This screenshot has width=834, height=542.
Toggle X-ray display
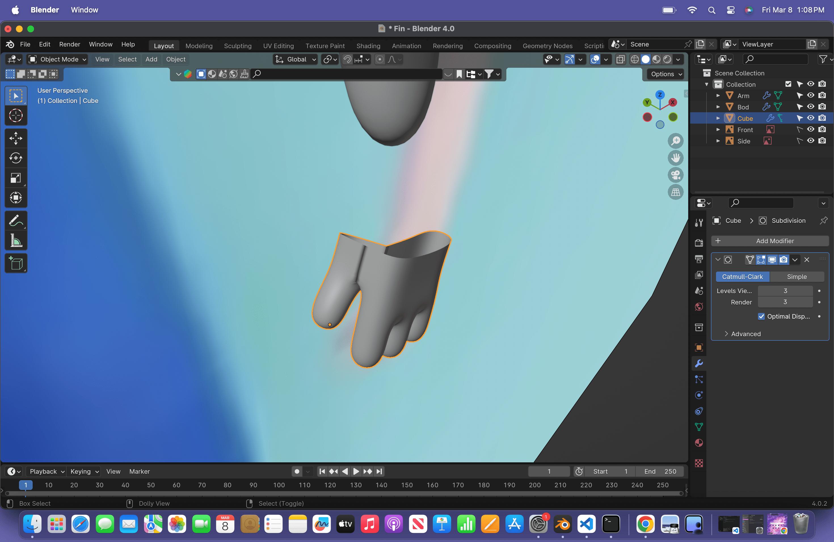tap(620, 59)
